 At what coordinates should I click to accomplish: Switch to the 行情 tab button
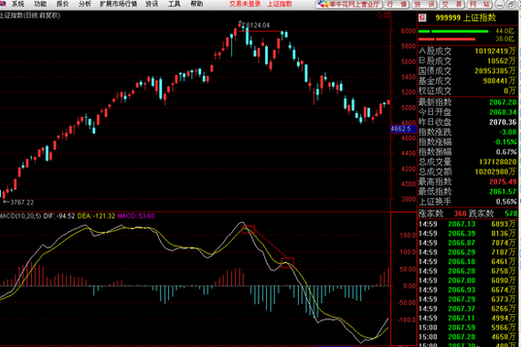(397, 5)
